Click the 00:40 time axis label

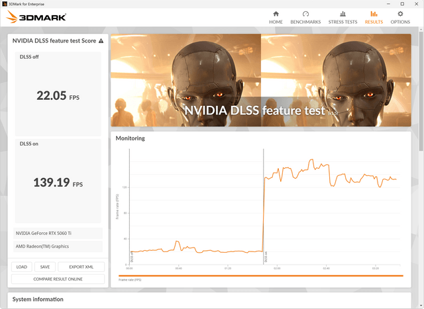click(178, 269)
